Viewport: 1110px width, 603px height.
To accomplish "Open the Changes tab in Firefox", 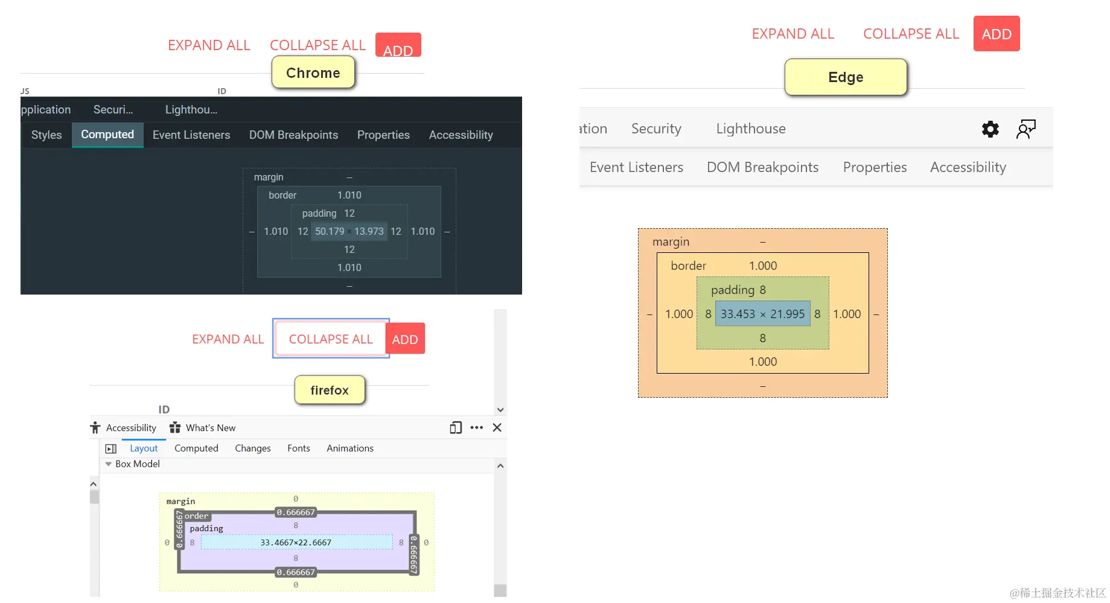I will tap(252, 448).
